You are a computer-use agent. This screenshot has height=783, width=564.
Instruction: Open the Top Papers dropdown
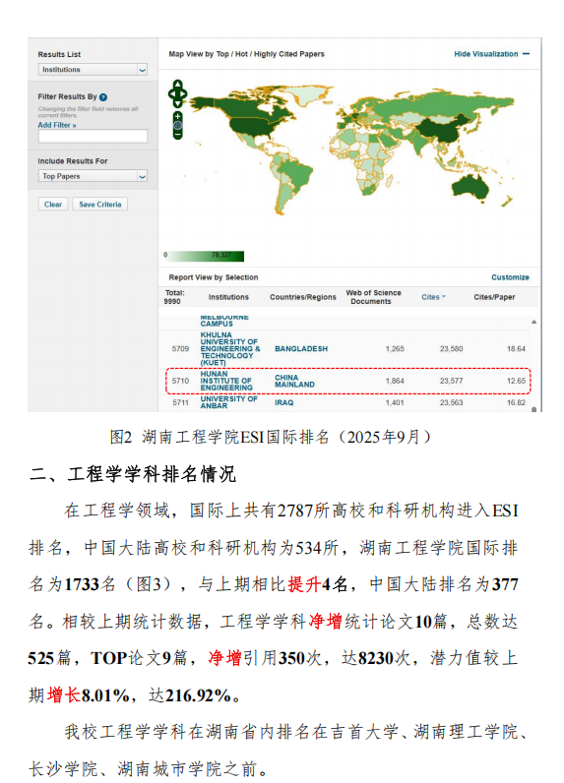[93, 176]
